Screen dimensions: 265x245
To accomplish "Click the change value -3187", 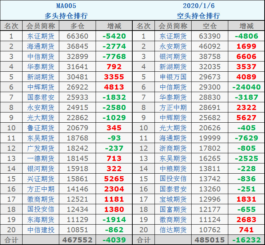I will pos(246,97).
